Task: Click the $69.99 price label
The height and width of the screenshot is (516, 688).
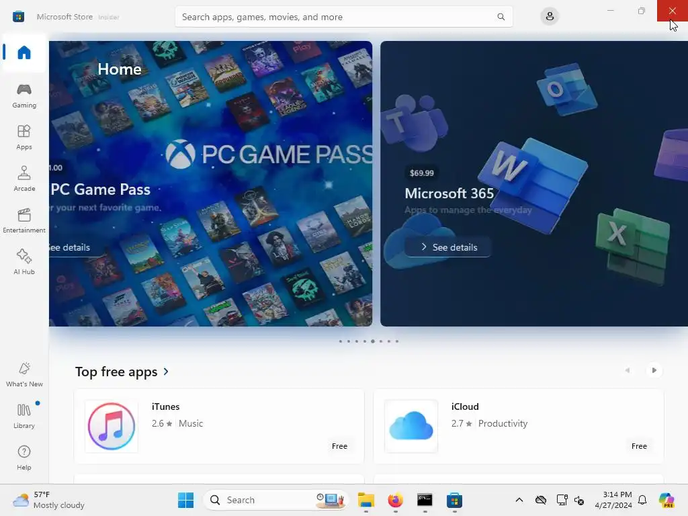Action: click(422, 173)
